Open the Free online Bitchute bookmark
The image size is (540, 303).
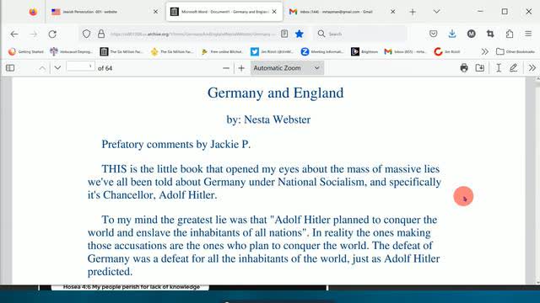point(223,51)
